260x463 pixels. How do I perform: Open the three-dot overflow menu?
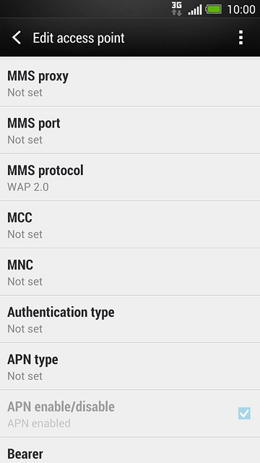coord(240,38)
